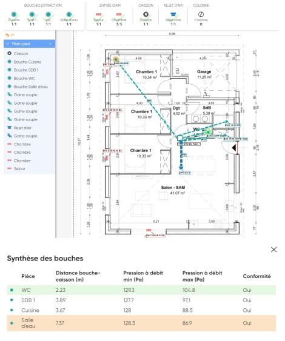The width and height of the screenshot is (285, 341).
Task: Select the SDB 1 extraction vent icon
Action: coord(32,15)
